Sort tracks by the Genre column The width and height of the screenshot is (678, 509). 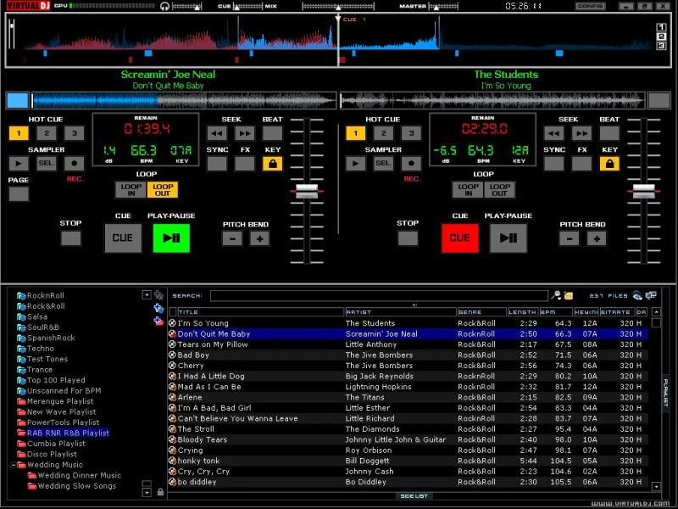(x=481, y=312)
